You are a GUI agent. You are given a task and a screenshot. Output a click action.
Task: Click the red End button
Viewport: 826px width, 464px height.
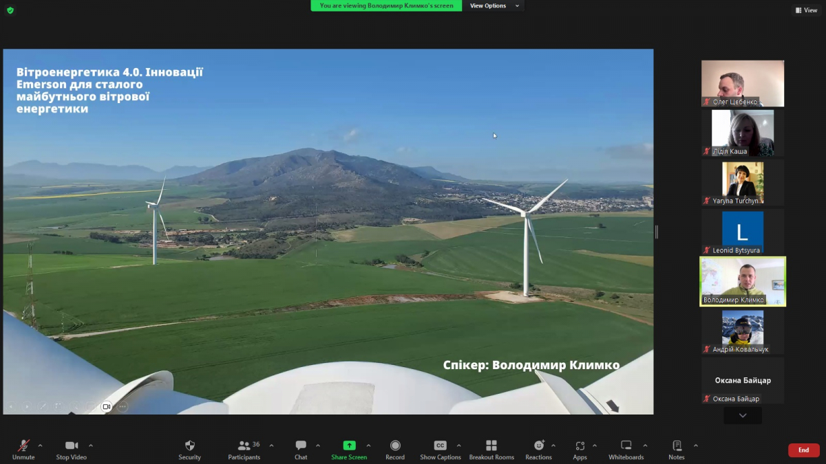click(803, 450)
